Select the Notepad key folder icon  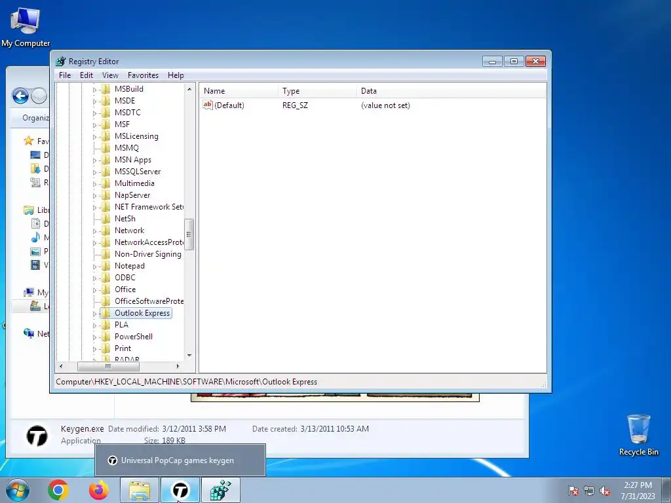click(105, 266)
